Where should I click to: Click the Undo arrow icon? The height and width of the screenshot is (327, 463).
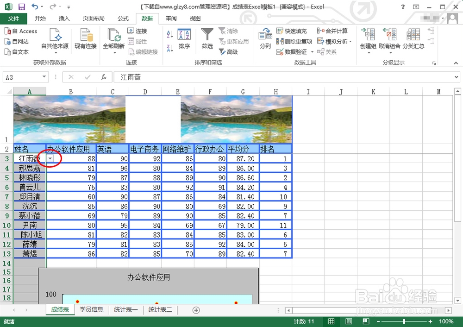pyautogui.click(x=35, y=6)
